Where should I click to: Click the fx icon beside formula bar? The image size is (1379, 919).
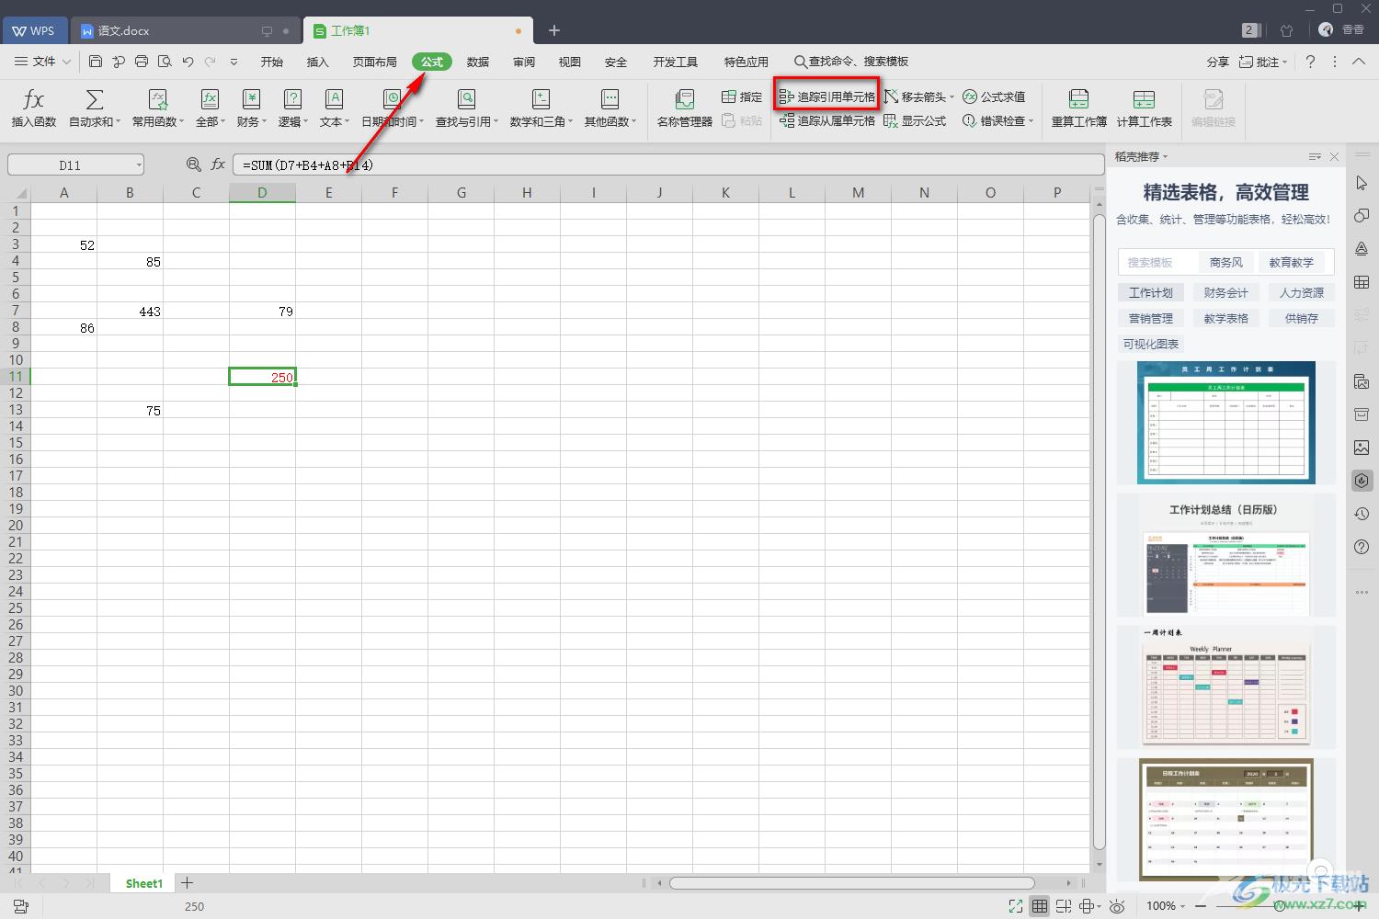tap(218, 165)
